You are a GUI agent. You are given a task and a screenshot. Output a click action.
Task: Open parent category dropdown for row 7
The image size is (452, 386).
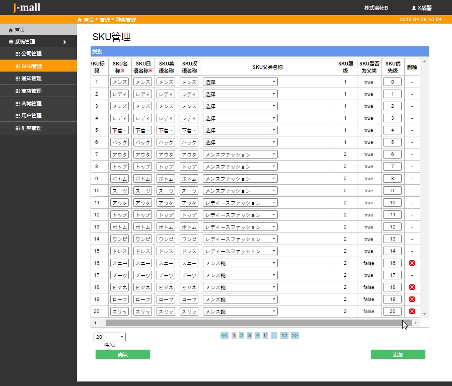pyautogui.click(x=240, y=155)
